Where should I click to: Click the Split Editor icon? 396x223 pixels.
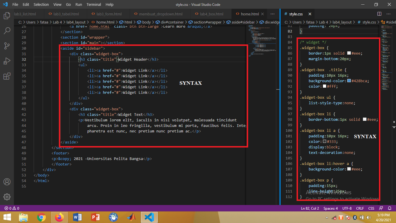[x=379, y=14]
